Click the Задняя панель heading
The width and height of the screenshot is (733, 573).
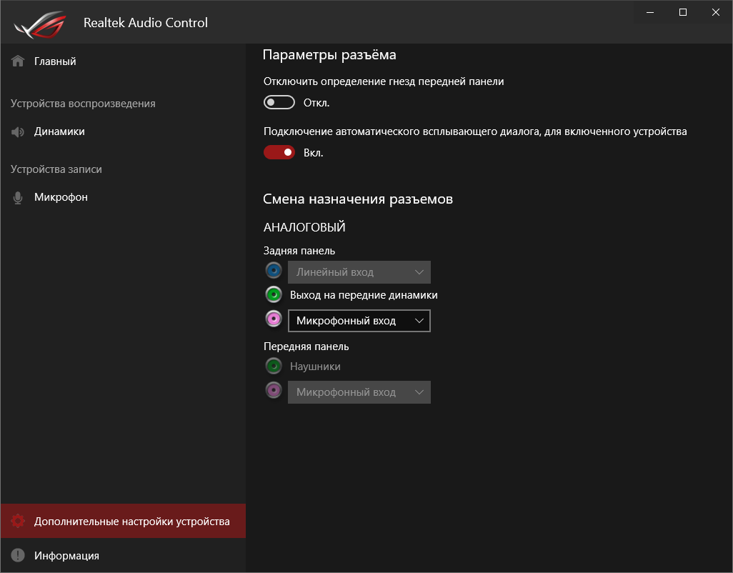click(299, 251)
